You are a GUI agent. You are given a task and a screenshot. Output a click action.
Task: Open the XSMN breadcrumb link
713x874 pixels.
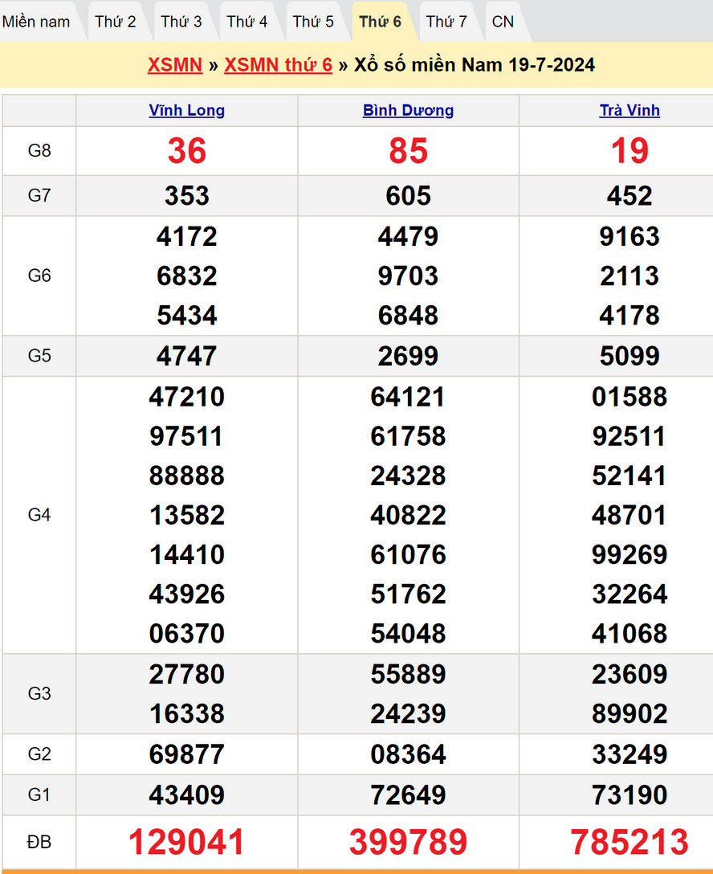point(174,65)
